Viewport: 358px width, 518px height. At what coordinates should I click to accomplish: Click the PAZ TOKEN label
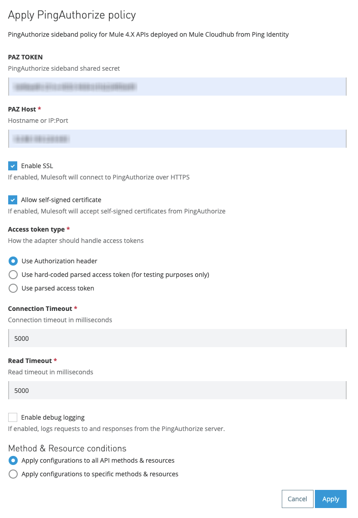coord(25,57)
